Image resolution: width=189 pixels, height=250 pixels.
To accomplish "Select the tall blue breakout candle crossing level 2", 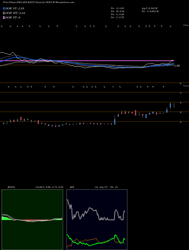I will 115,120.
